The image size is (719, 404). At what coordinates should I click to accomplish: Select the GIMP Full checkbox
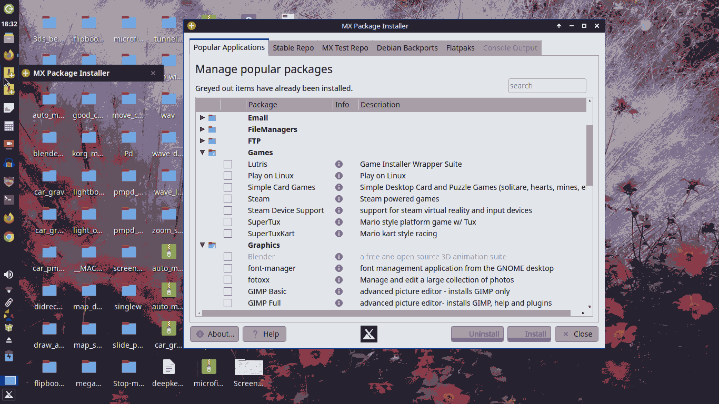tap(228, 303)
